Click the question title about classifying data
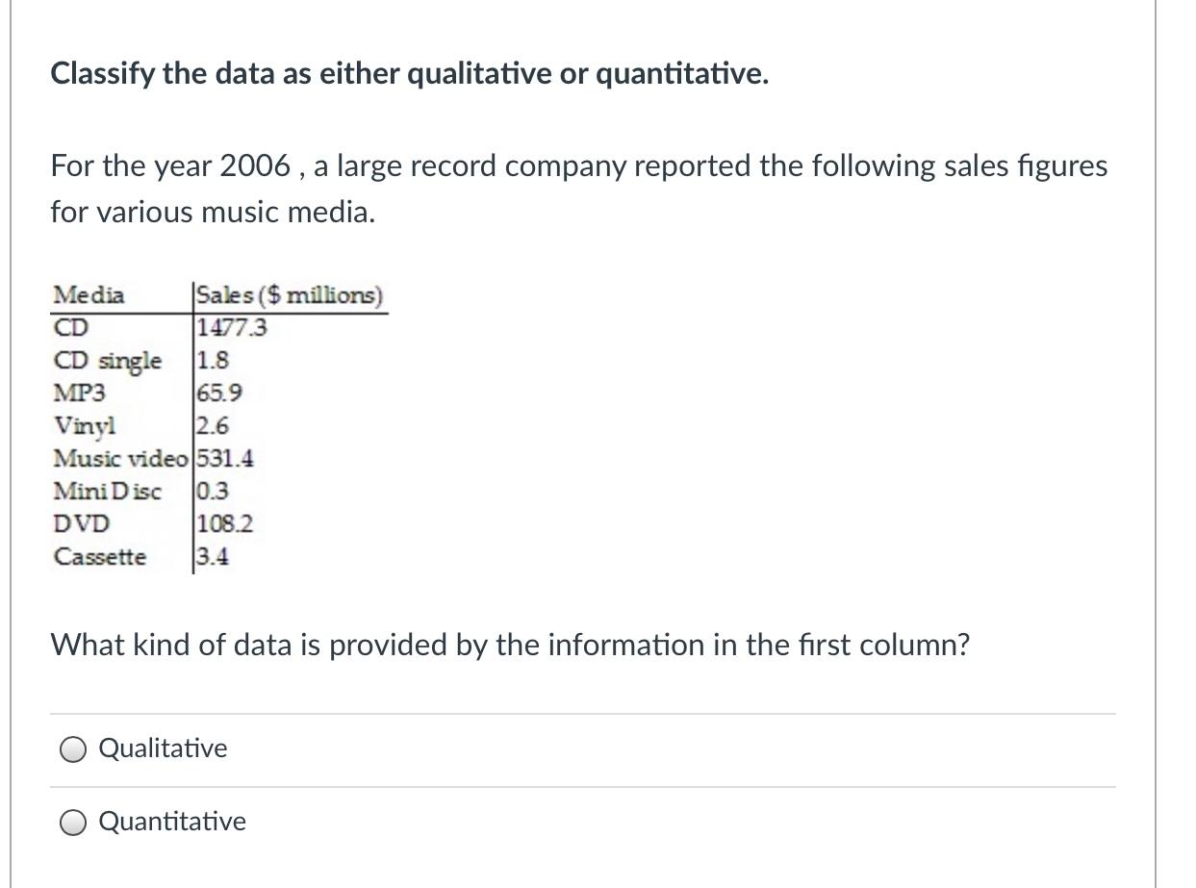 (x=408, y=73)
